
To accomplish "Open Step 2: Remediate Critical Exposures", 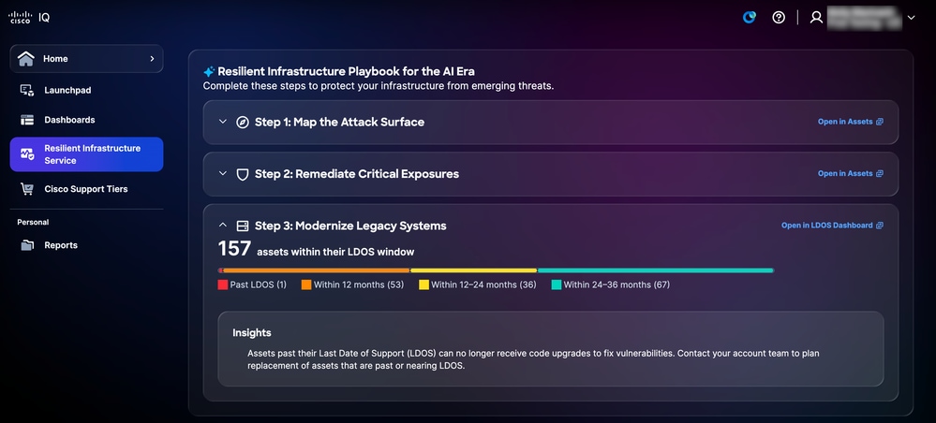I will 357,174.
